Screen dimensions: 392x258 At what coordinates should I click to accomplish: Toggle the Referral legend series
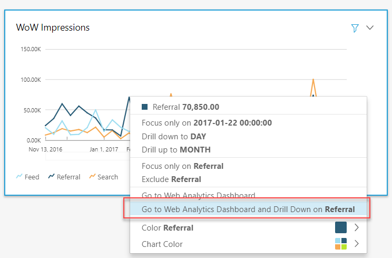[x=64, y=177]
